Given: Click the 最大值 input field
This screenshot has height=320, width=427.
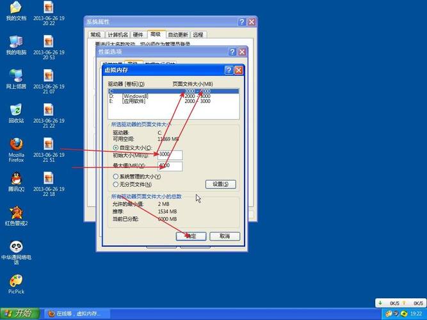Looking at the screenshot, I should point(170,166).
